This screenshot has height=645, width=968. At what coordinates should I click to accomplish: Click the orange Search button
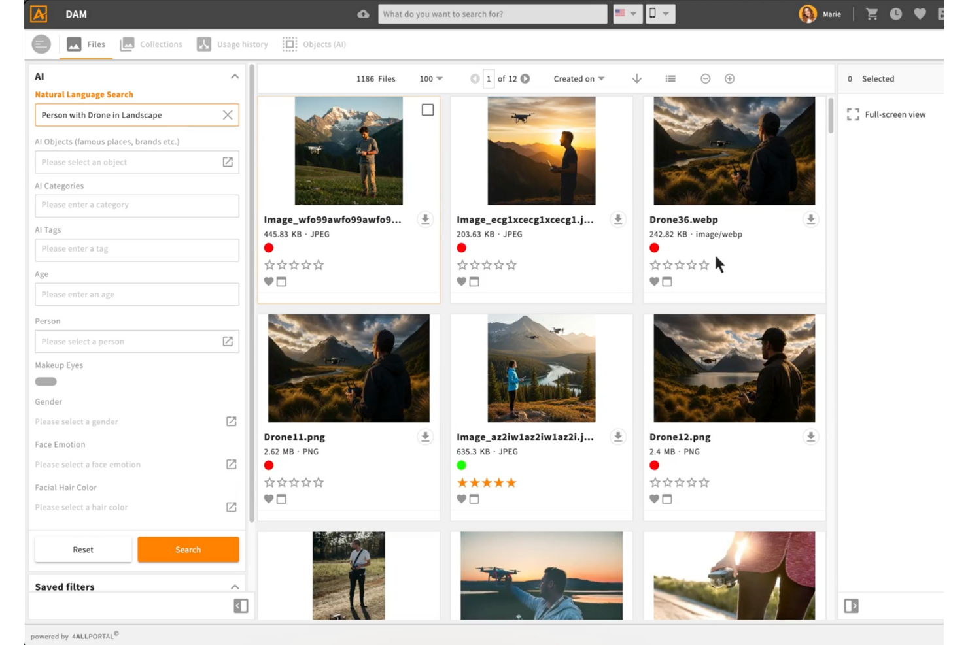tap(188, 550)
